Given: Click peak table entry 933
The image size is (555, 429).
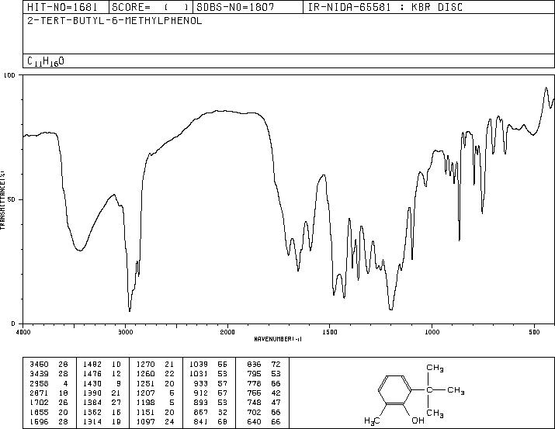Looking at the screenshot, I should pos(201,383).
